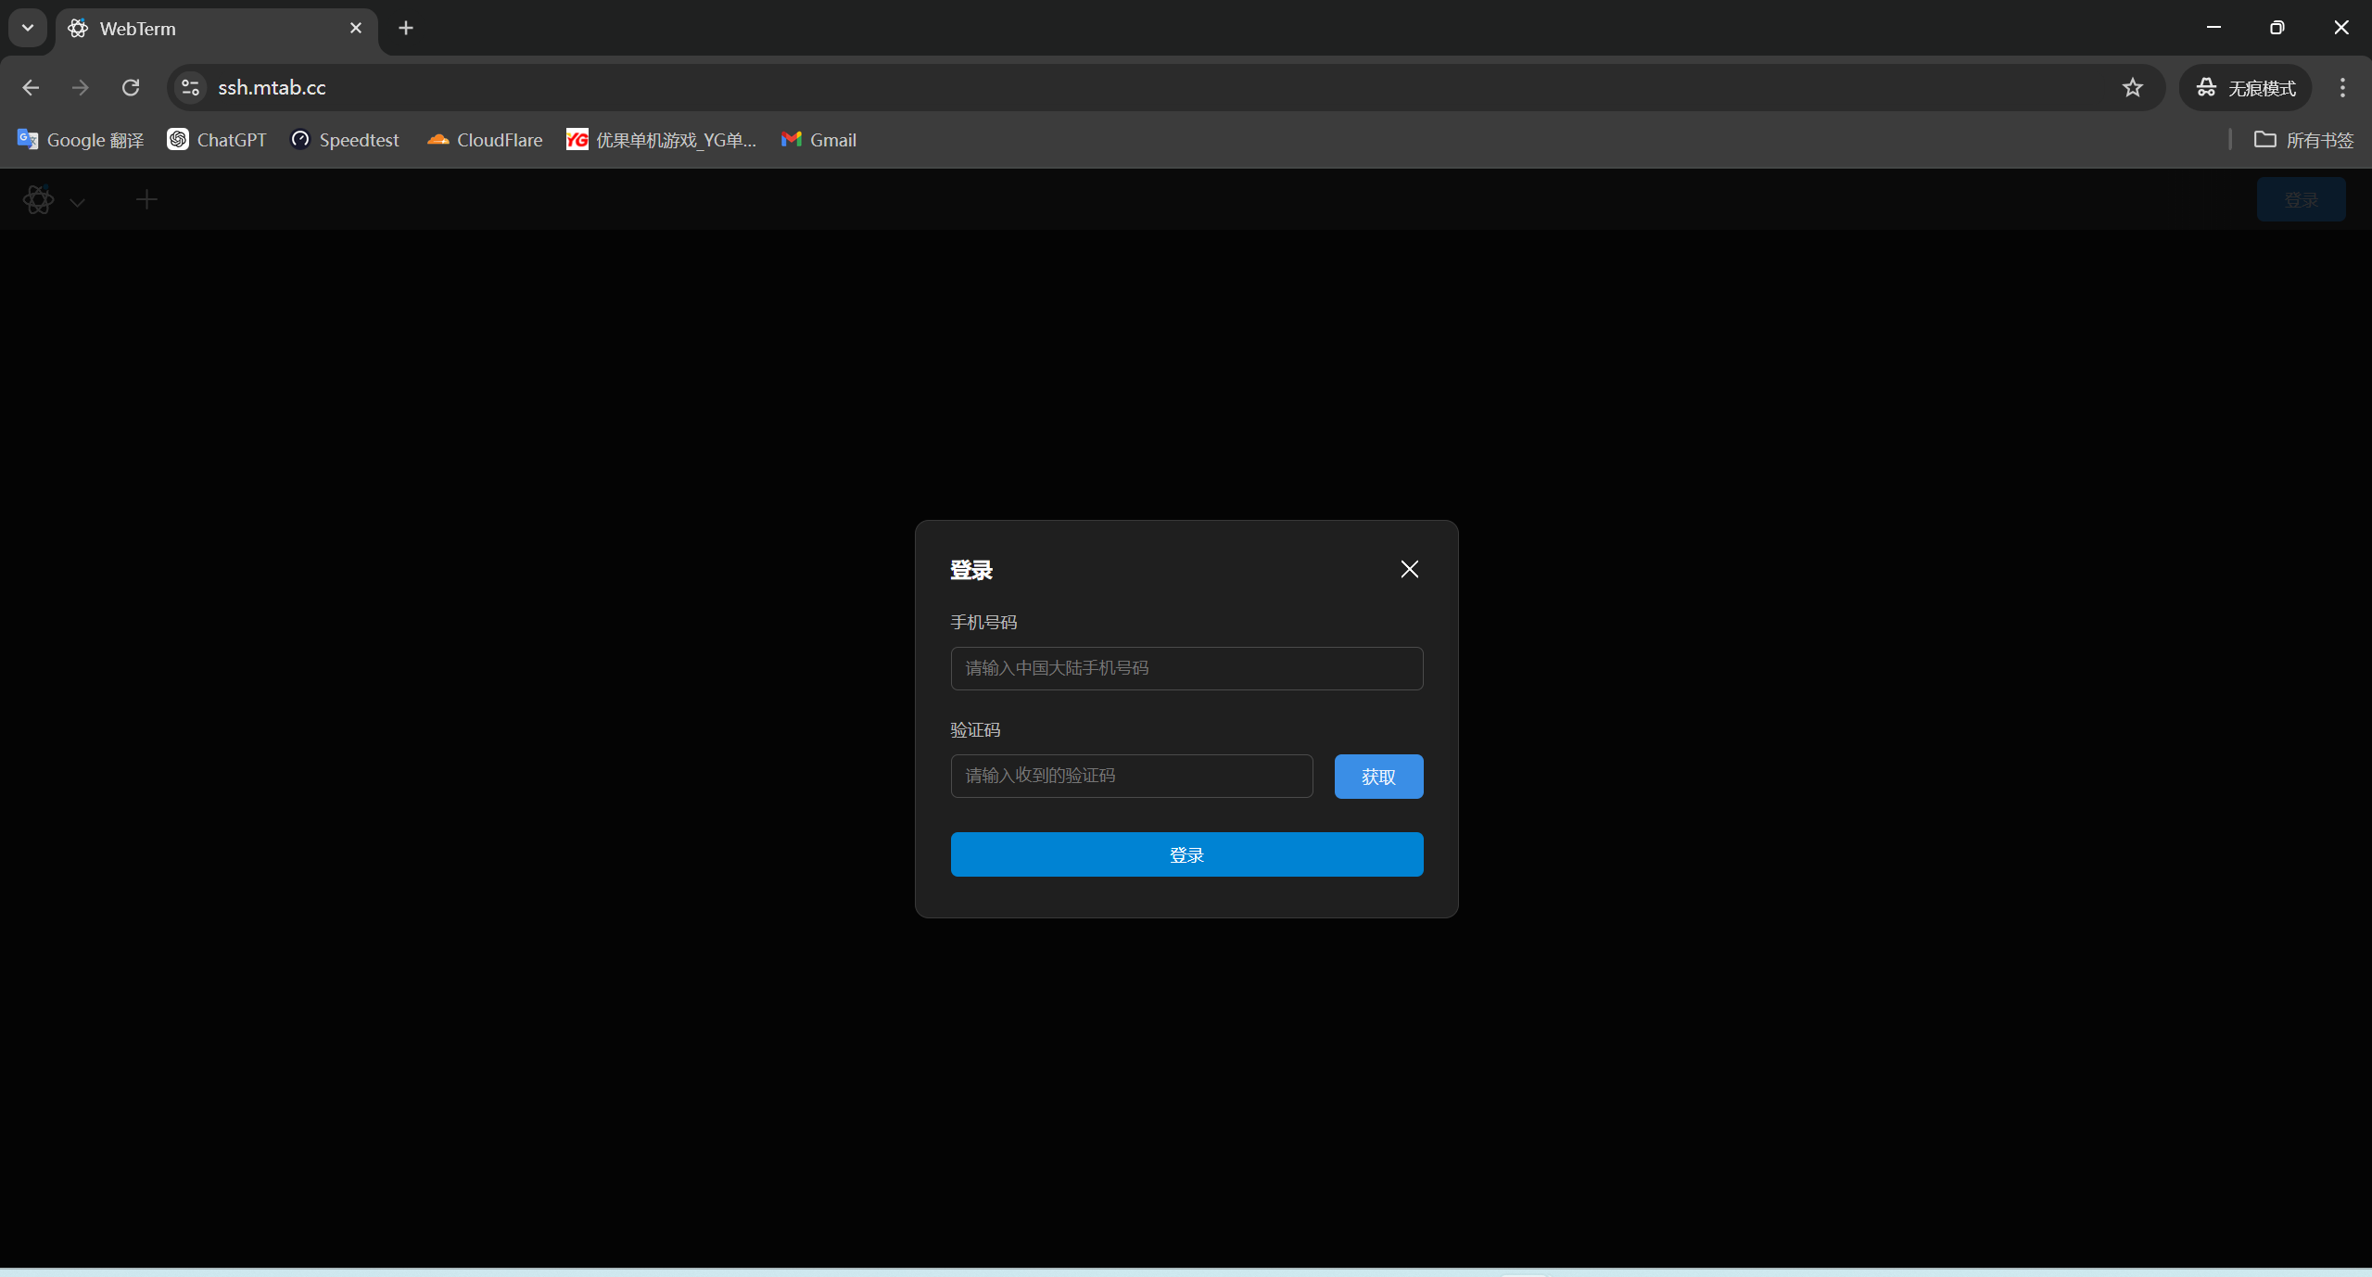This screenshot has height=1277, width=2372.
Task: Open the Chrome three-dot menu
Action: (2342, 87)
